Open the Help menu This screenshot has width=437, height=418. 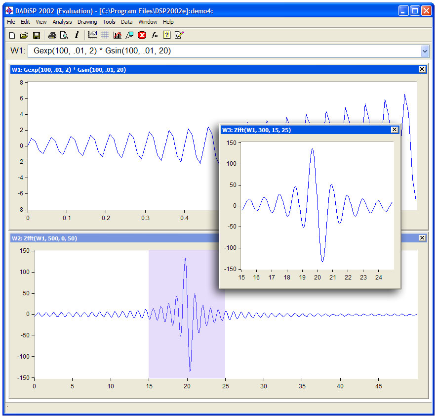(x=168, y=22)
